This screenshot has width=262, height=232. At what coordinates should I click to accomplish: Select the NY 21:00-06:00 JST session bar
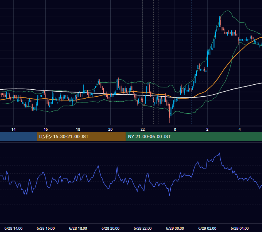tap(194, 136)
